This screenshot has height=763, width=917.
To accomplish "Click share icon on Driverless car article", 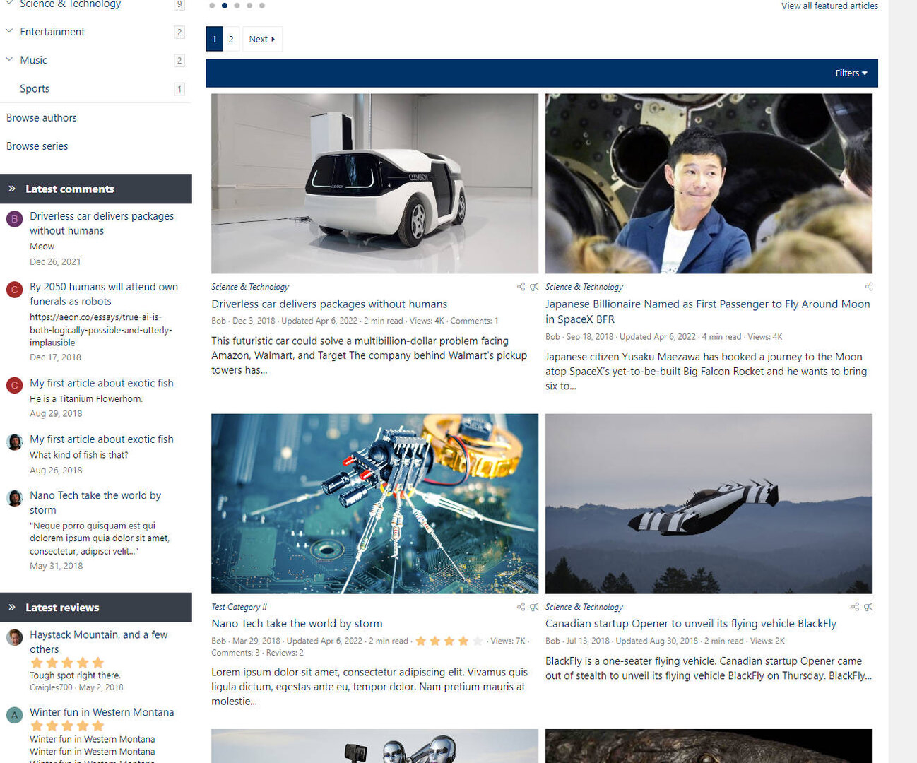I will coord(521,287).
